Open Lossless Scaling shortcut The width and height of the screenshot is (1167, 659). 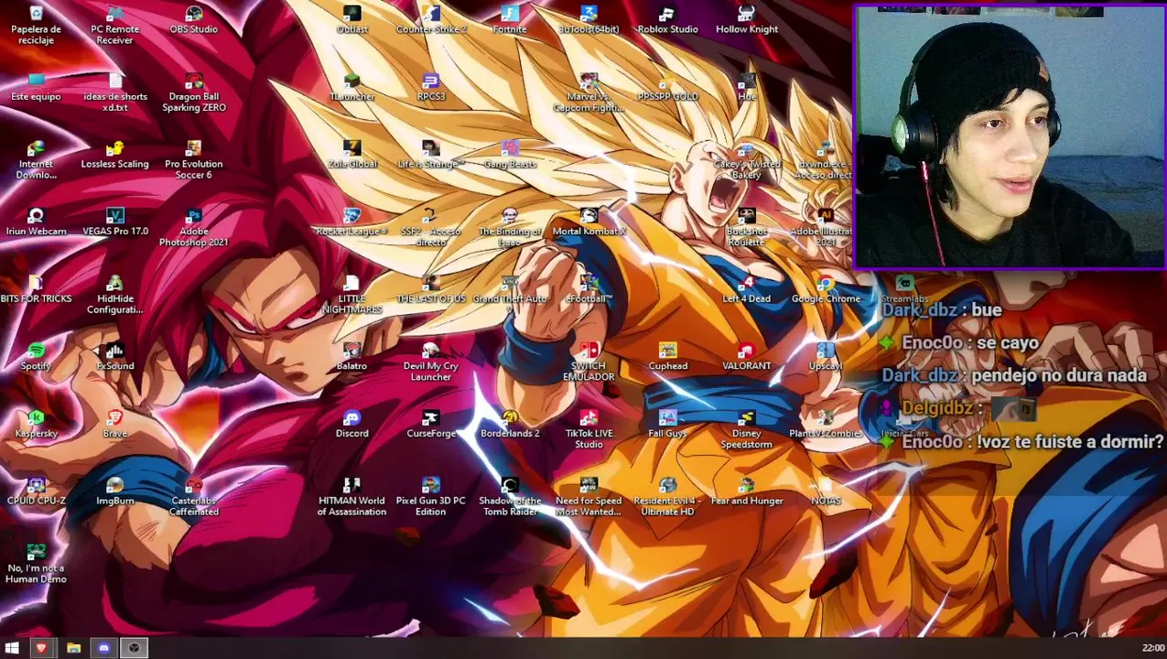[114, 155]
